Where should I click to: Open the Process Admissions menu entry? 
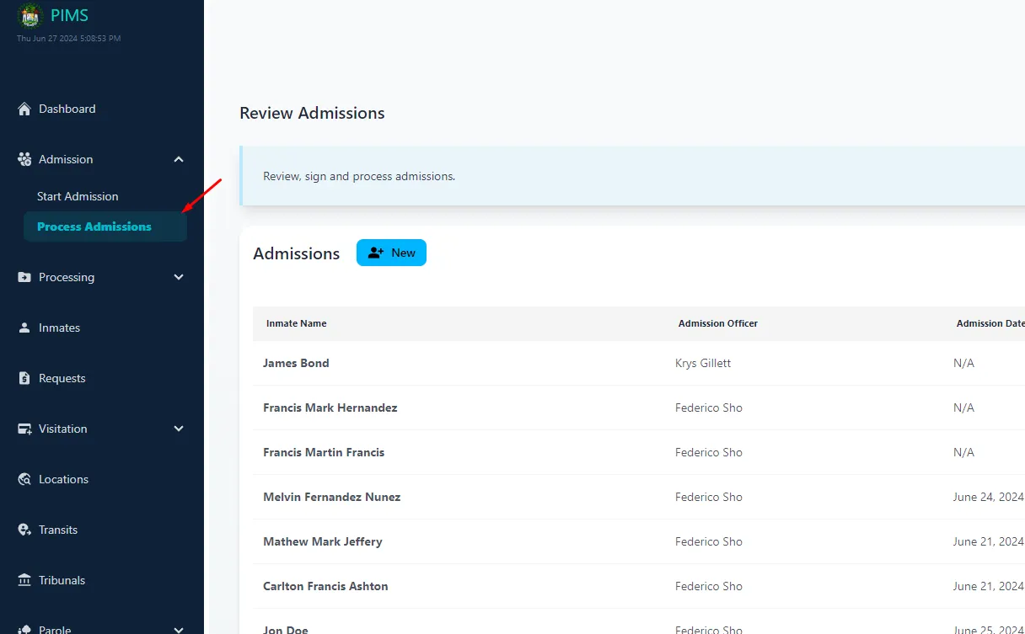point(94,226)
